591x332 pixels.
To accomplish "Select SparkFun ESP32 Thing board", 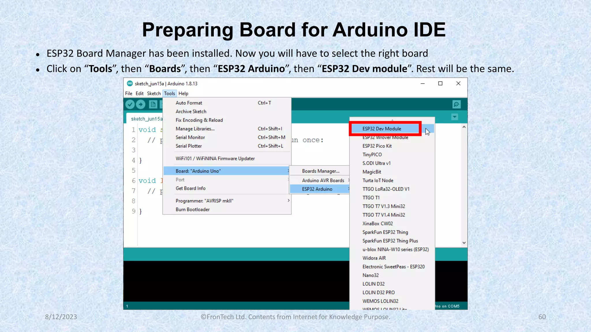I will pos(392,232).
